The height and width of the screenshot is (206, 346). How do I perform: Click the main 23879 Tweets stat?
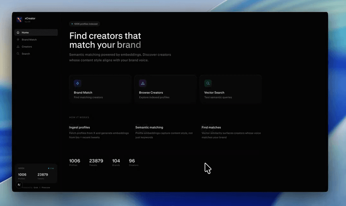coord(96,162)
